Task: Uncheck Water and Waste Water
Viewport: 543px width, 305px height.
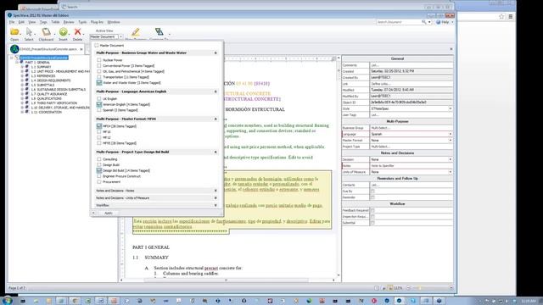Action: click(99, 83)
